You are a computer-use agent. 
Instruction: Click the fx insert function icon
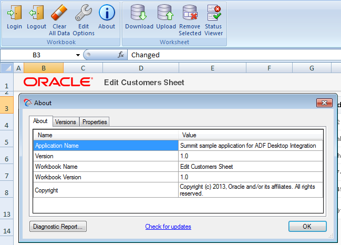pyautogui.click(x=121, y=55)
